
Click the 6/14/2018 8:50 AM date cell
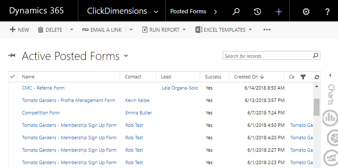(264, 88)
